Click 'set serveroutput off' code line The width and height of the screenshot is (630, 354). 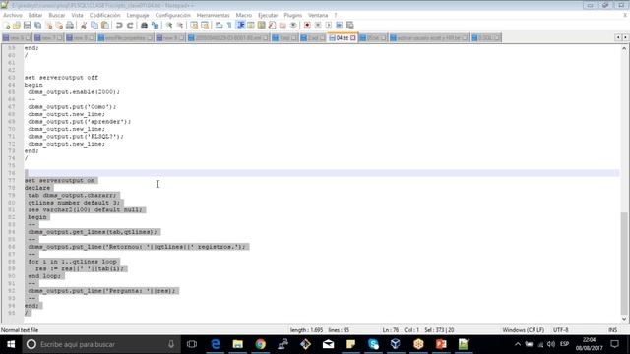coord(61,78)
